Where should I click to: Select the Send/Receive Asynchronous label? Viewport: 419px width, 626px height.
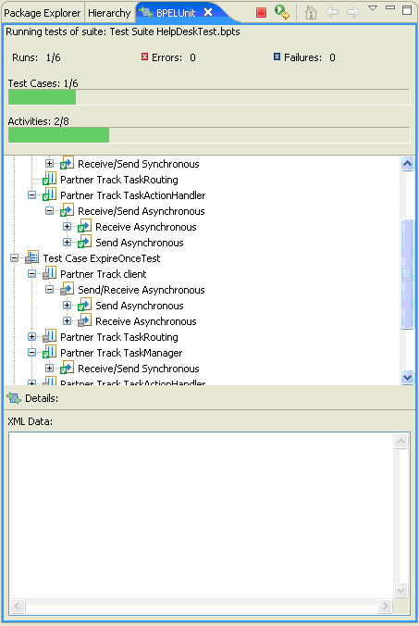tap(142, 290)
